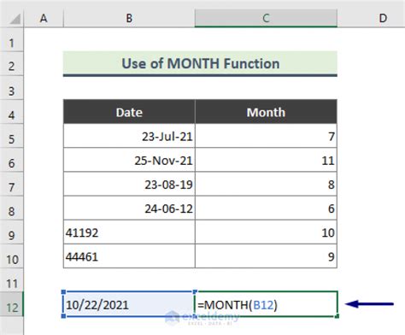Select row 1 header
405x335 pixels.
pos(12,40)
